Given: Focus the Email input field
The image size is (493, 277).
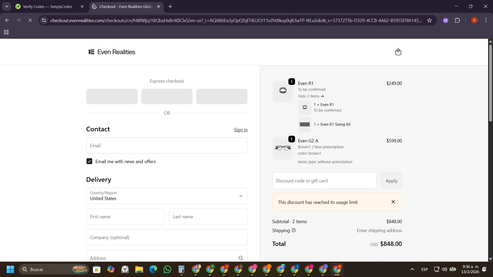Looking at the screenshot, I should 167,145.
